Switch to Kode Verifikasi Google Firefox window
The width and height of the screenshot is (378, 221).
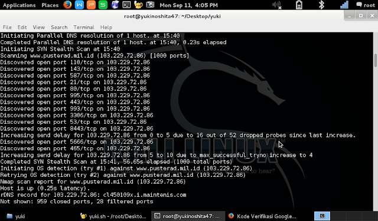pyautogui.click(x=262, y=216)
